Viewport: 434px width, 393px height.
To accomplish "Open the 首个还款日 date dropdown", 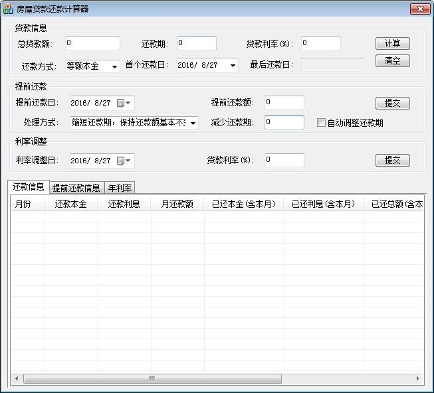I will click(233, 66).
